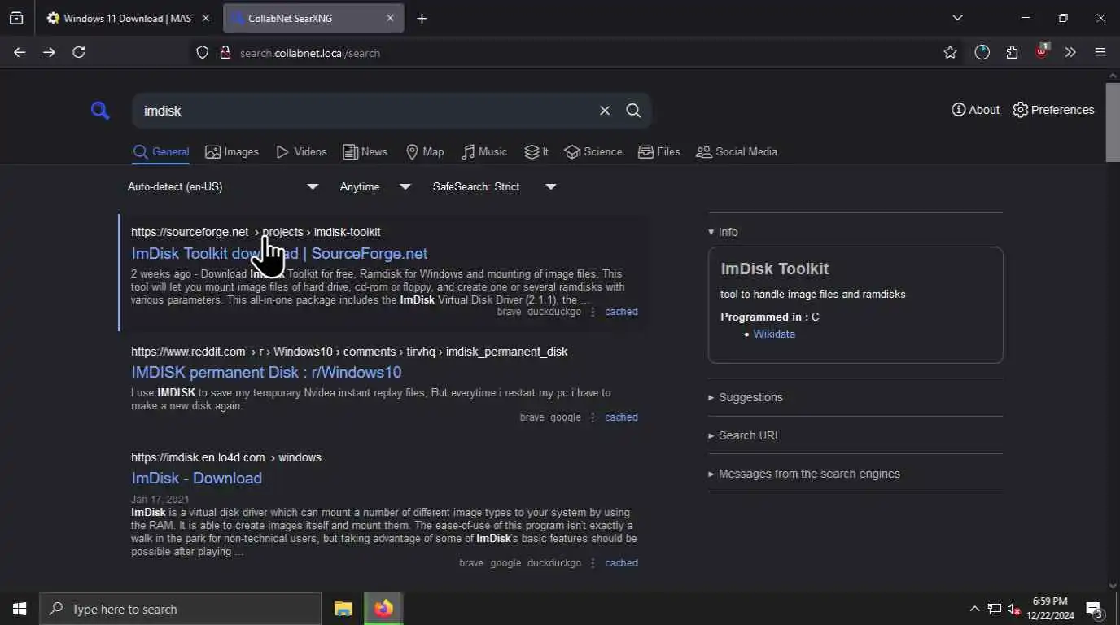This screenshot has width=1120, height=625.
Task: Click the SearXNG magnifier logo
Action: tap(100, 111)
